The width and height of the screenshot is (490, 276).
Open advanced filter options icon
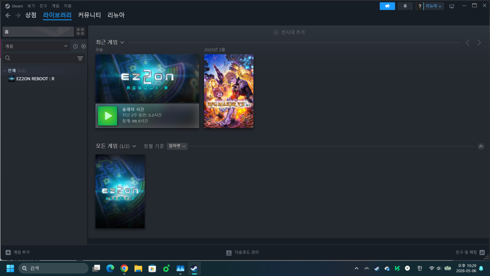coord(80,58)
